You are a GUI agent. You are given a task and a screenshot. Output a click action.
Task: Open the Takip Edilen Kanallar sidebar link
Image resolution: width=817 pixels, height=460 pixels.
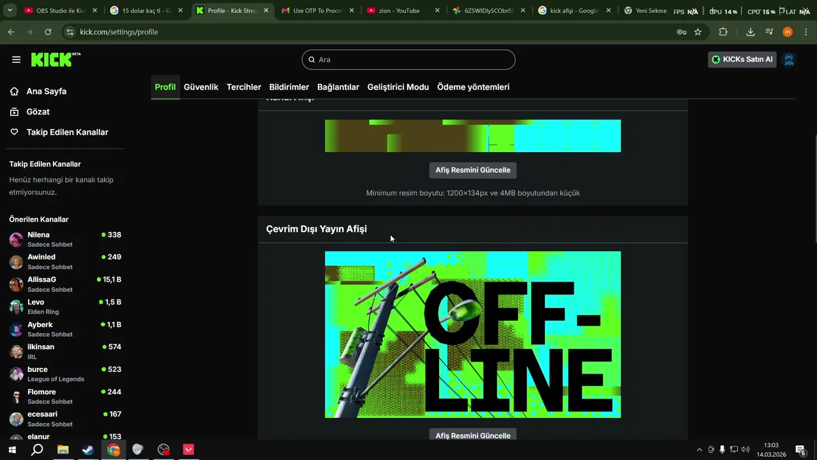pyautogui.click(x=67, y=132)
